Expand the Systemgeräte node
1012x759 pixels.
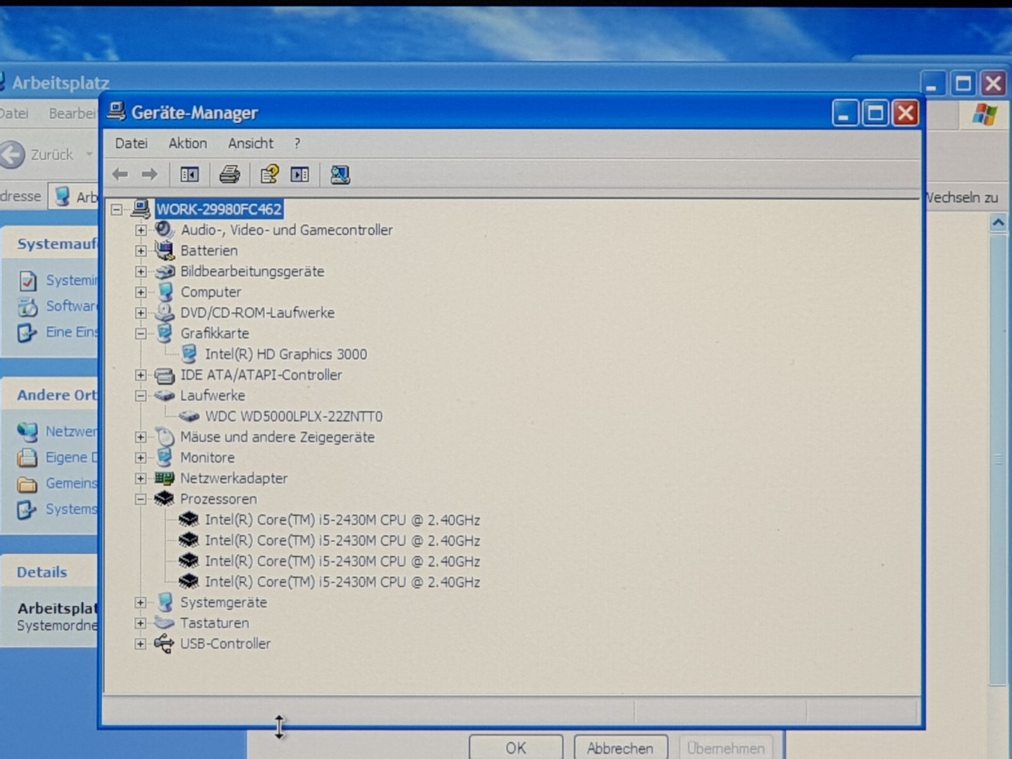pos(140,603)
